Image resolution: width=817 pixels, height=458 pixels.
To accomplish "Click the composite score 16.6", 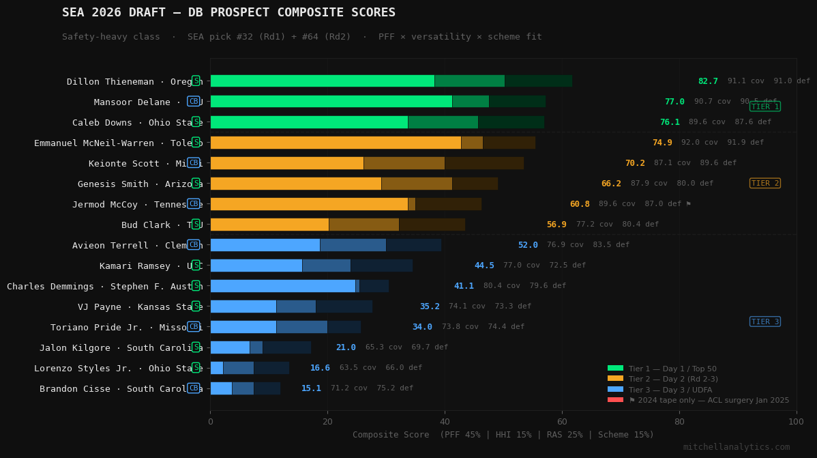I will coord(320,368).
